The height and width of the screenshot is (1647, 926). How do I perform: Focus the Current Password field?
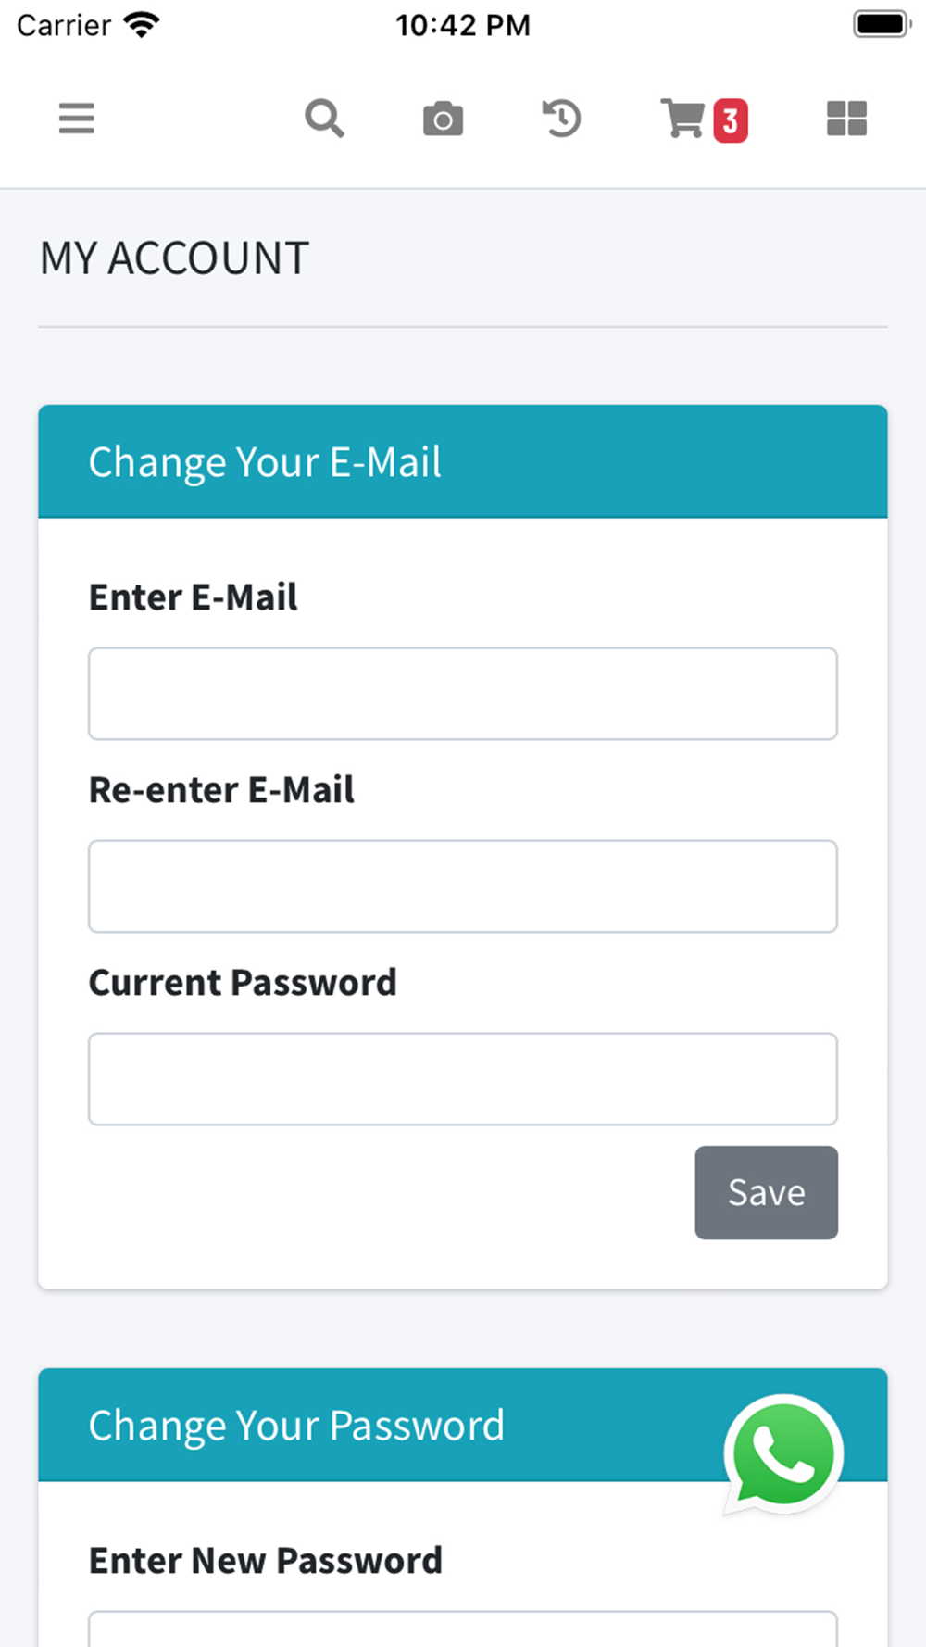[463, 1079]
